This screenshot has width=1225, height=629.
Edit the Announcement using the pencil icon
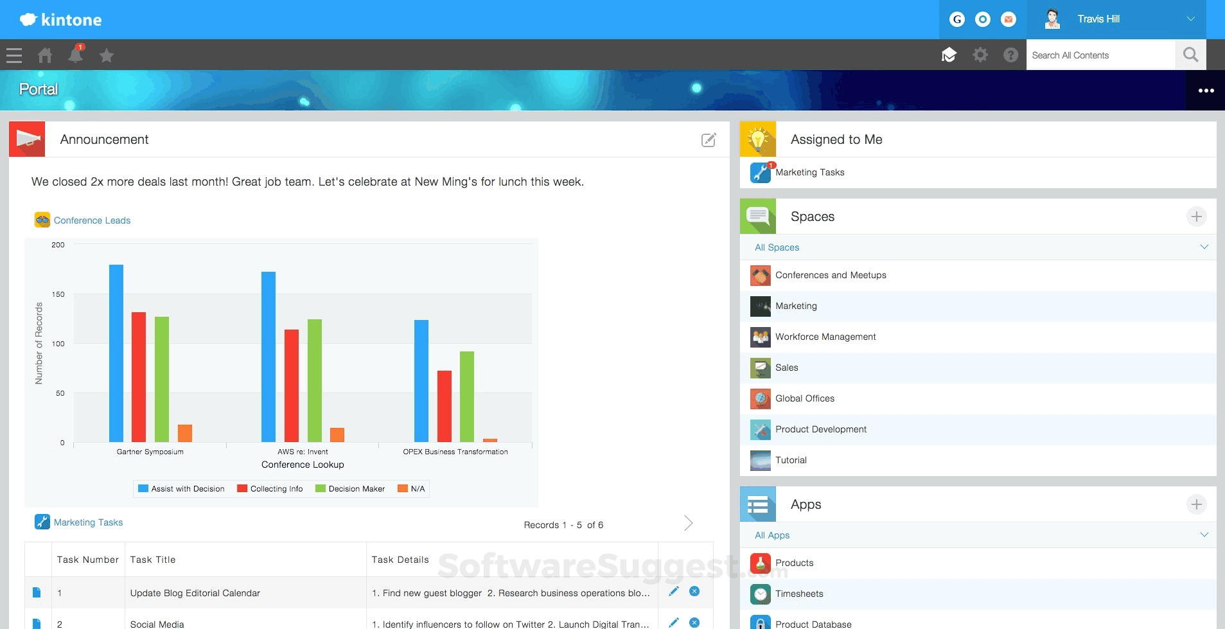tap(709, 140)
